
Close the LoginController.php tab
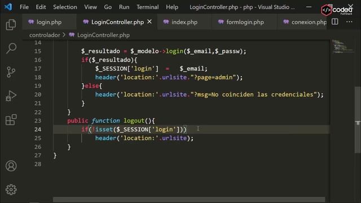149,21
